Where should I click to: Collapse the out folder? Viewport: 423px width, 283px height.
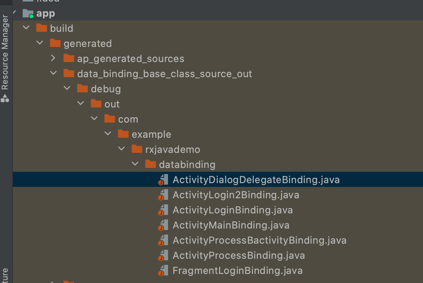[81, 103]
